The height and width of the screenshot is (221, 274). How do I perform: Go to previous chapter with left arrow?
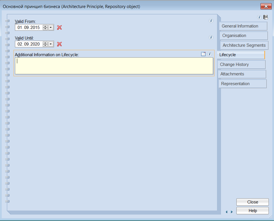227,212
